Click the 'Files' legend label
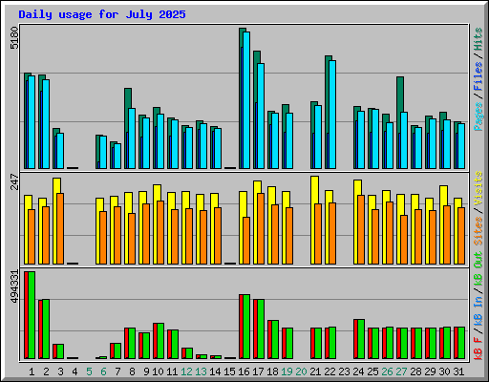Image resolution: width=489 pixels, height=382 pixels. 478,75
